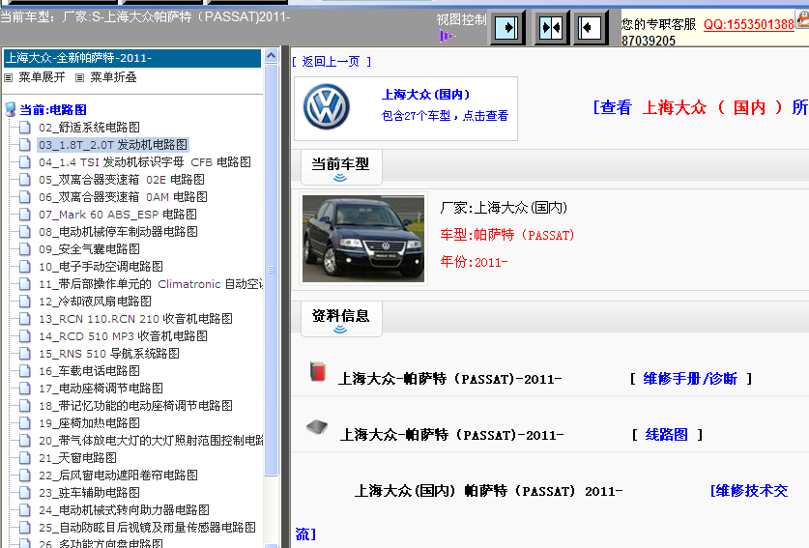Image resolution: width=809 pixels, height=548 pixels.
Task: Open 18_带记忆功能的电动座椅调节电路图
Action: (135, 406)
